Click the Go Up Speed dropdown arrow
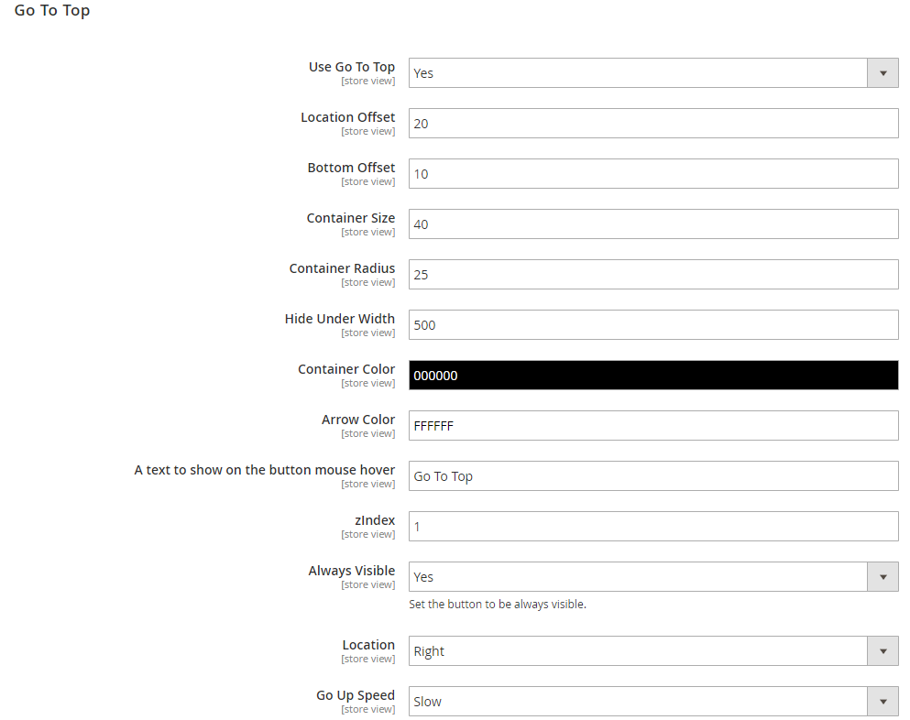 tap(883, 702)
